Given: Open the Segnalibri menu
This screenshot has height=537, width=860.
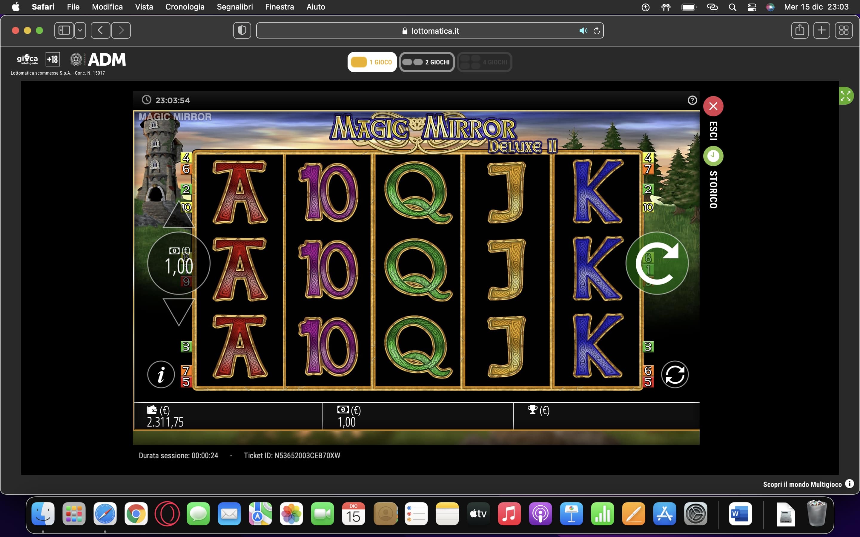Looking at the screenshot, I should [x=235, y=7].
